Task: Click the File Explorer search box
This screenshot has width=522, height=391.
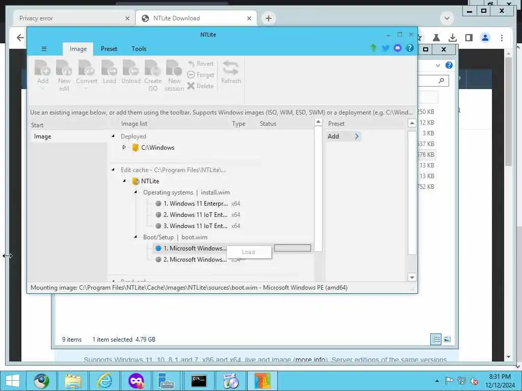Action: tap(433, 80)
